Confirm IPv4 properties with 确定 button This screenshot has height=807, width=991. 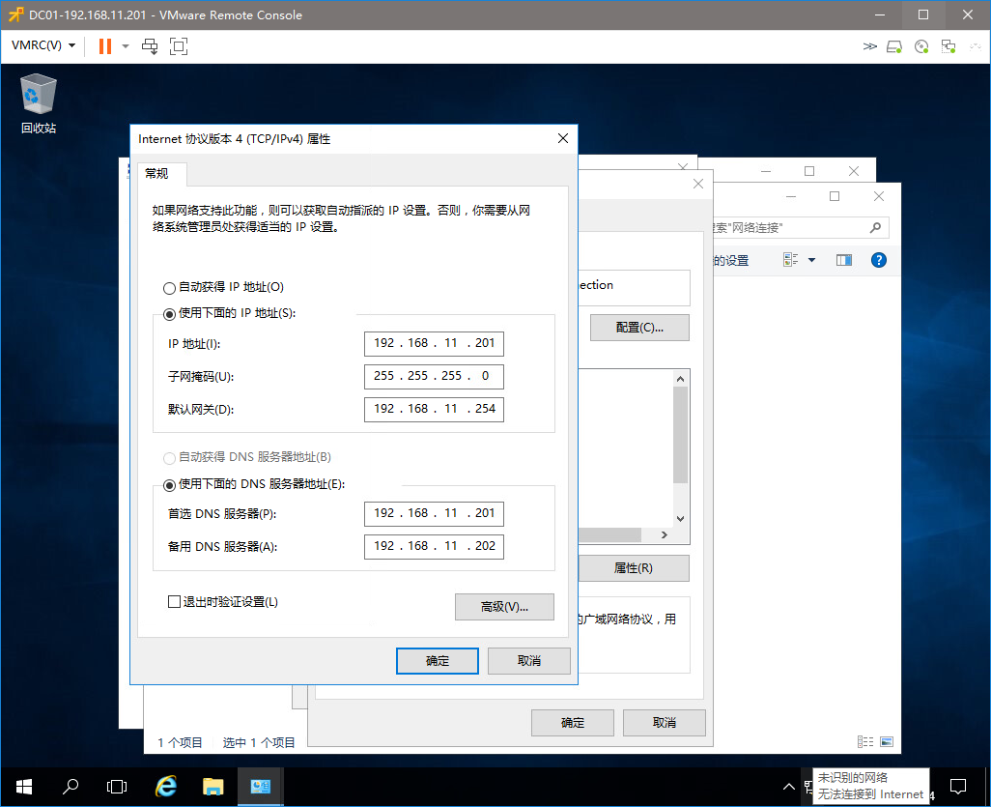[x=437, y=661]
